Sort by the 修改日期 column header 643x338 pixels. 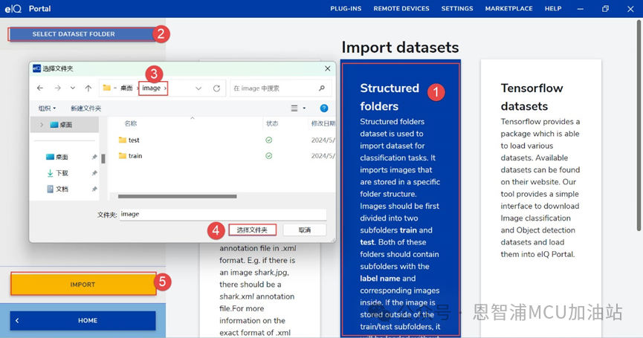click(323, 123)
